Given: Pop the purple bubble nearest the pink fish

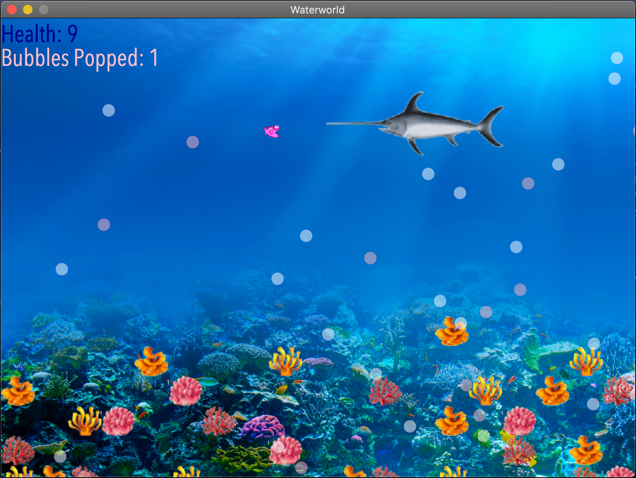Looking at the screenshot, I should point(193,142).
